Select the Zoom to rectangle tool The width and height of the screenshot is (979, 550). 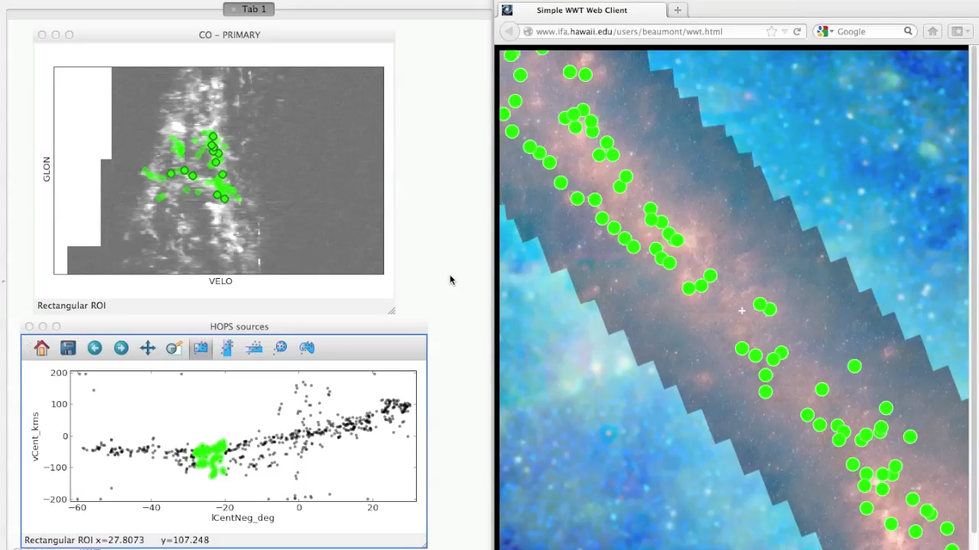(x=174, y=348)
